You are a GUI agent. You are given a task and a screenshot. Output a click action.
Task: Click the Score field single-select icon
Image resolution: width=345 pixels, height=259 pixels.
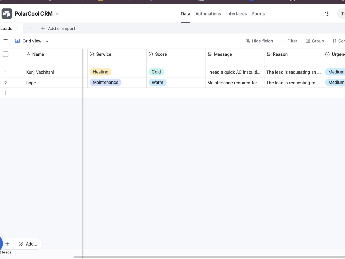tap(151, 54)
